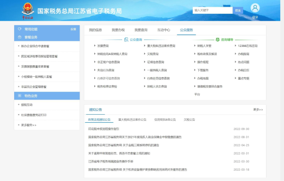Open the notice dated 2022-03-31
Viewport: 284px width, 181px height.
pyautogui.click(x=119, y=153)
